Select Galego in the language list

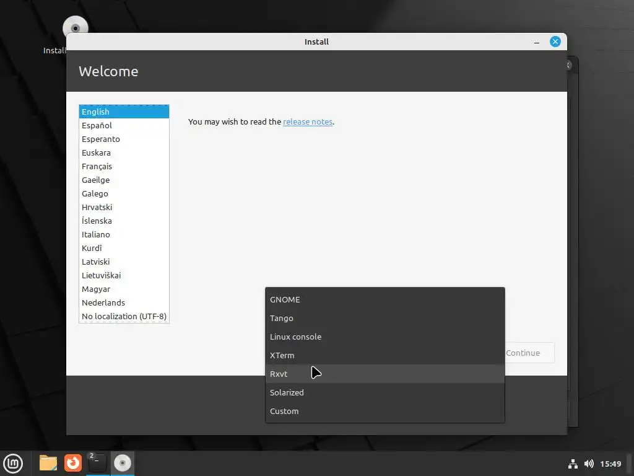(x=124, y=194)
